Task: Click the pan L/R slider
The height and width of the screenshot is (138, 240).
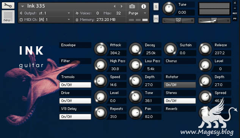Action: (178, 20)
